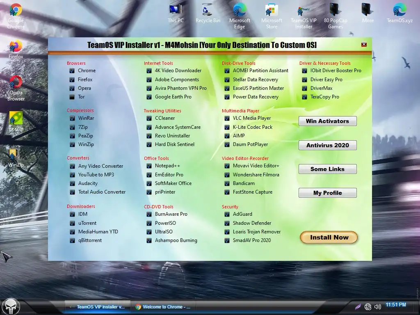Toggle BurnAware Pro checkbox
The image size is (420, 315).
(149, 214)
